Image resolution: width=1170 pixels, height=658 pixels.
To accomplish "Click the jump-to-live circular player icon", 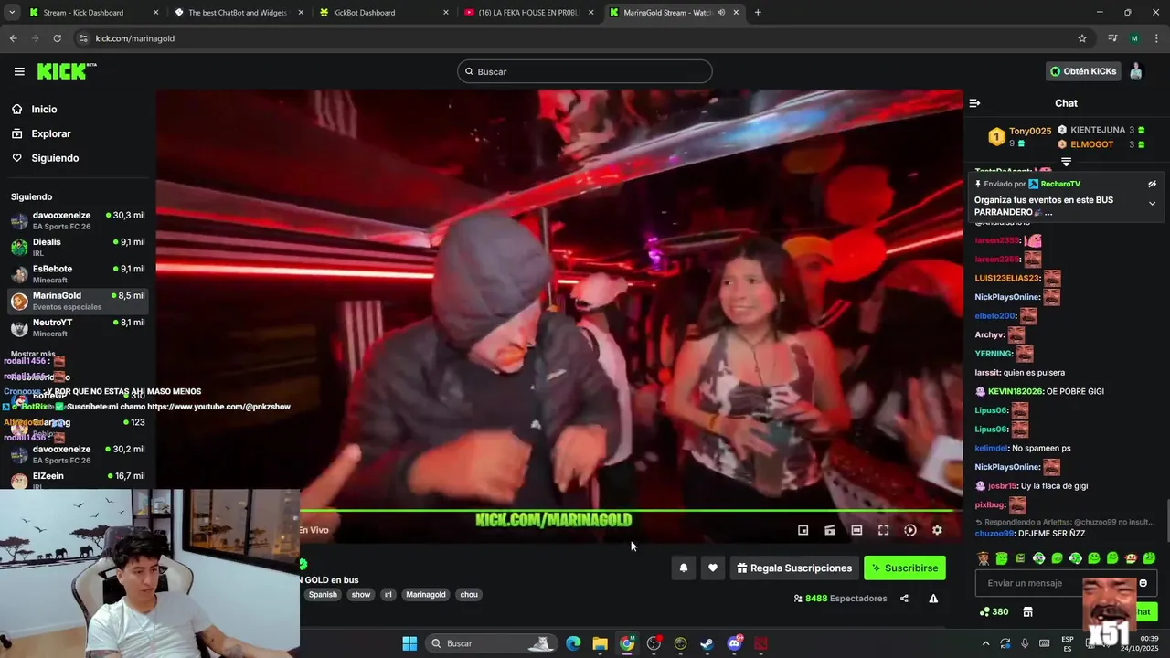I will pyautogui.click(x=910, y=530).
